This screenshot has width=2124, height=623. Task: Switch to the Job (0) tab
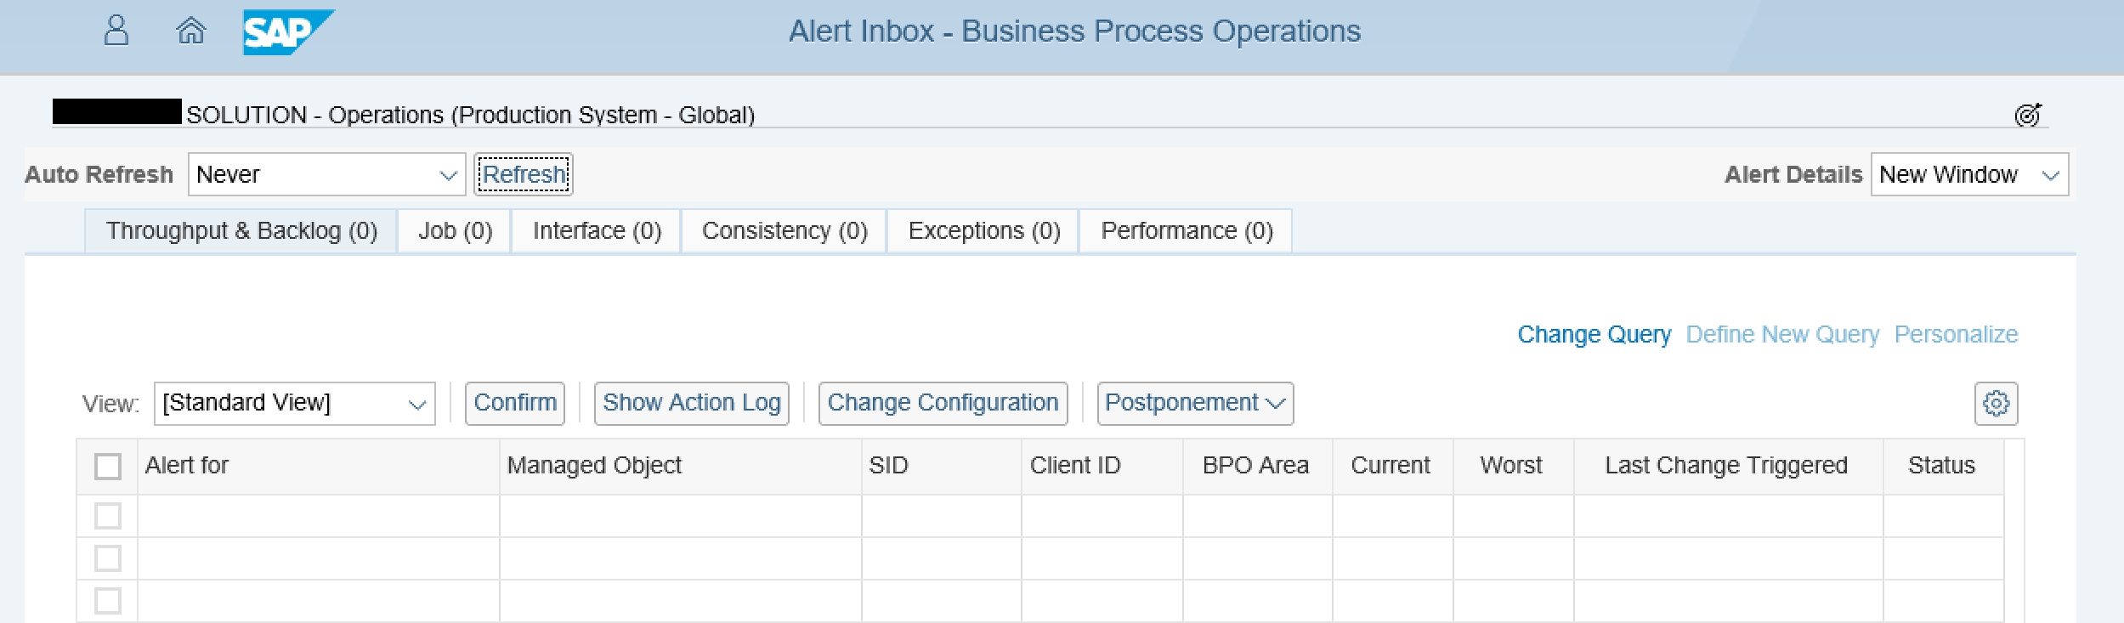coord(455,231)
